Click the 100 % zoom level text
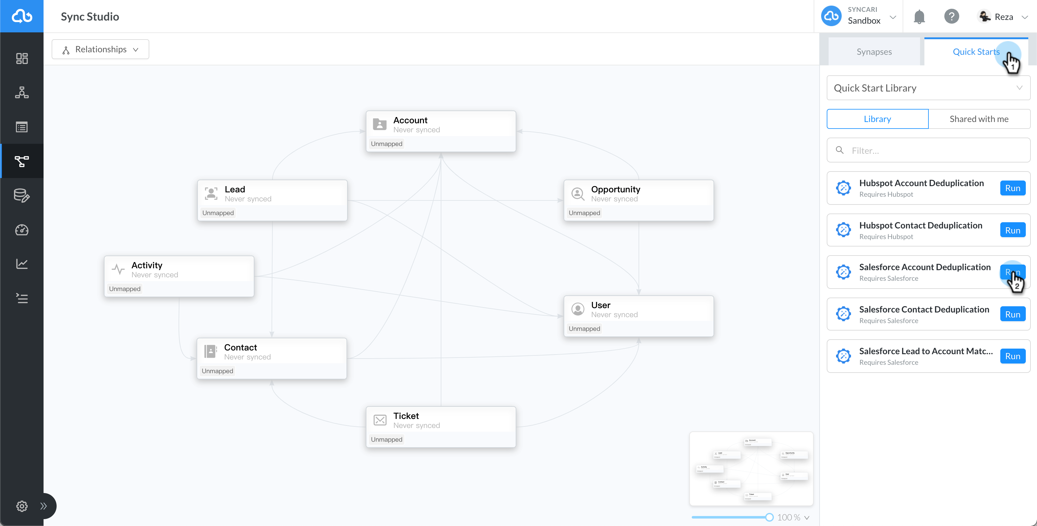Screen dimensions: 1037x526 [788, 518]
